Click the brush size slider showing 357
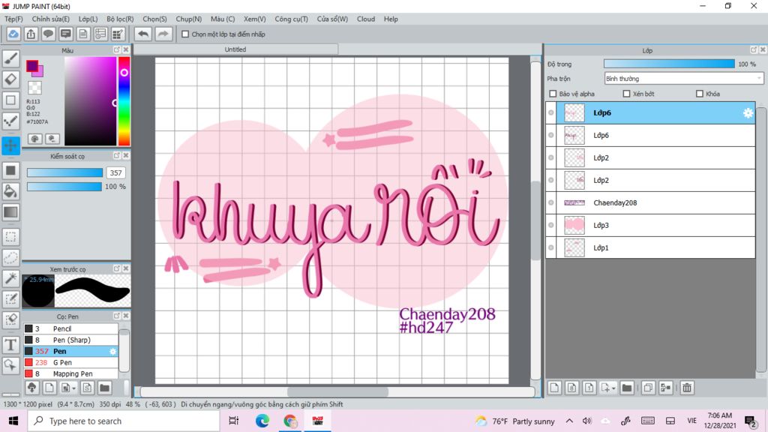The height and width of the screenshot is (432, 768). coord(64,173)
